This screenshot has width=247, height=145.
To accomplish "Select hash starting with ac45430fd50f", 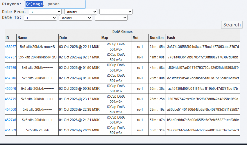I will coord(203,88).
